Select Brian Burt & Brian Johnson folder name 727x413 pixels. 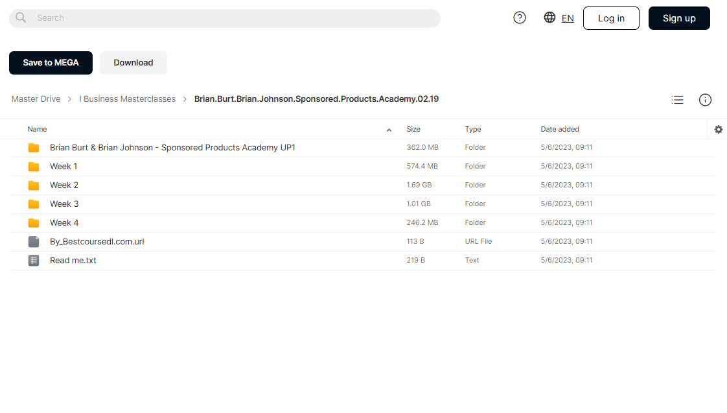[172, 148]
